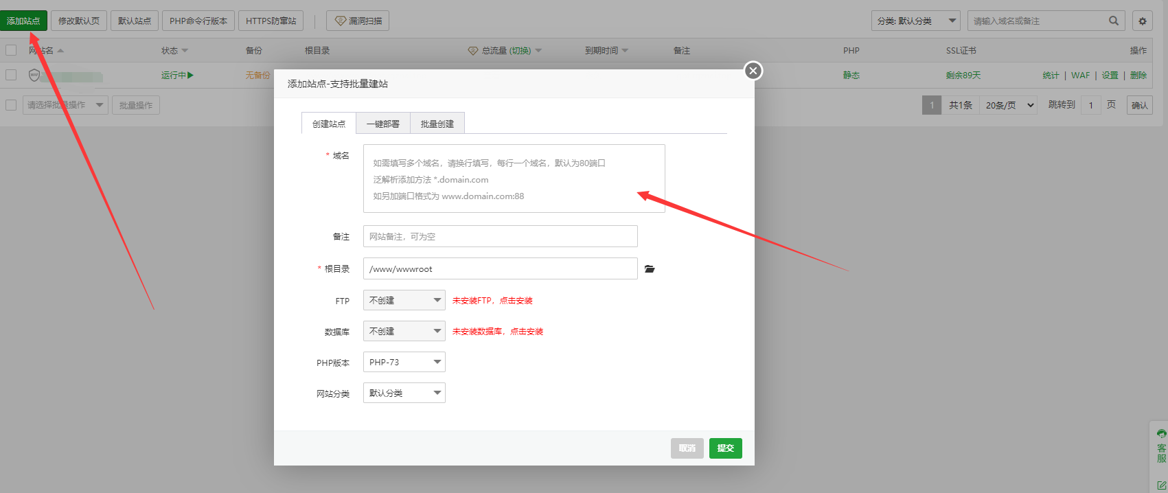Open 修改默认页 option
1168x493 pixels.
79,21
